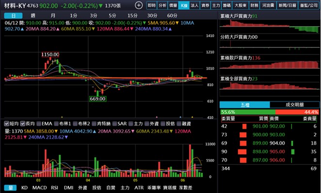Enable the 融資 overlay checkbox
The image size is (321, 193).
tap(179, 123)
